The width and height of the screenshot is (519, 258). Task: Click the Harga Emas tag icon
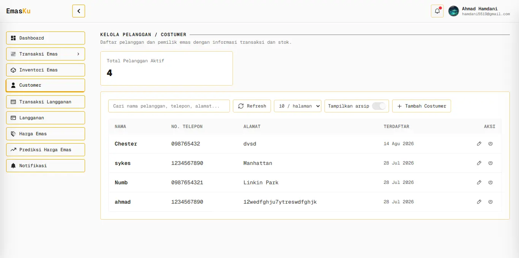click(x=13, y=134)
